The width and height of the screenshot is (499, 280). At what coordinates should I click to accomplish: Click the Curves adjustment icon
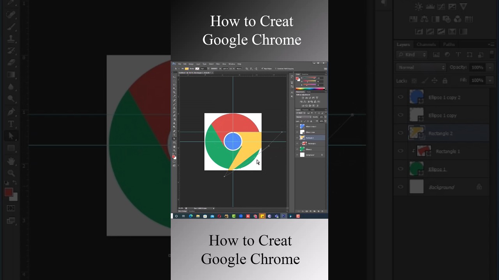click(310, 98)
